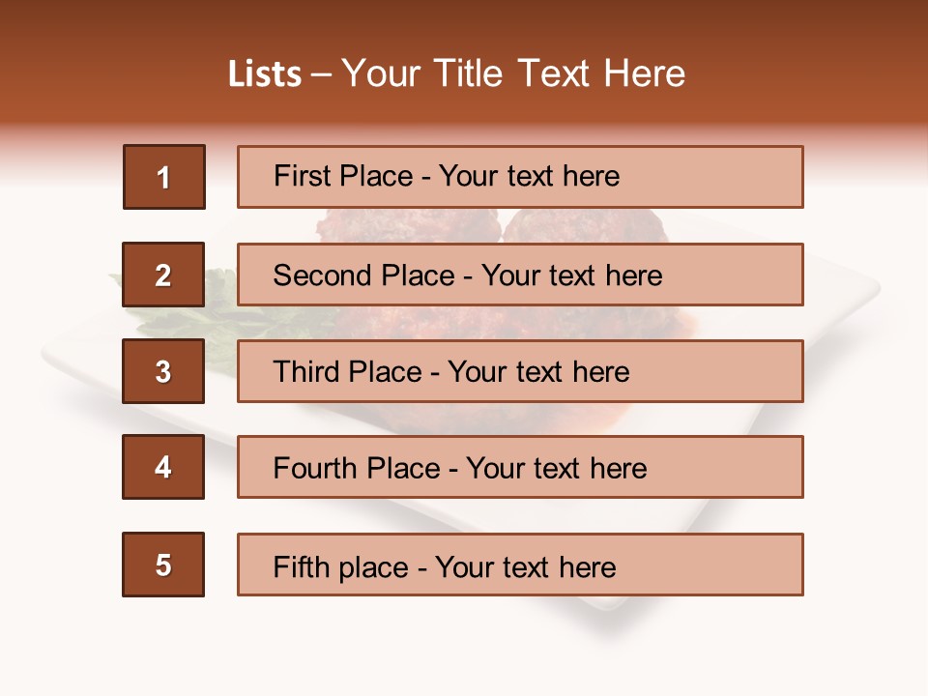Click the number 5 box
This screenshot has width=928, height=696.
[163, 565]
